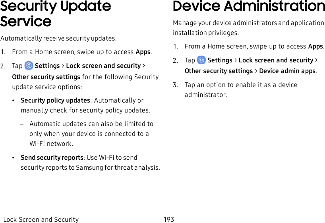This screenshot has height=223, width=325.
Task: Click the Tap an option to enable step
Action: pyautogui.click(x=241, y=90)
